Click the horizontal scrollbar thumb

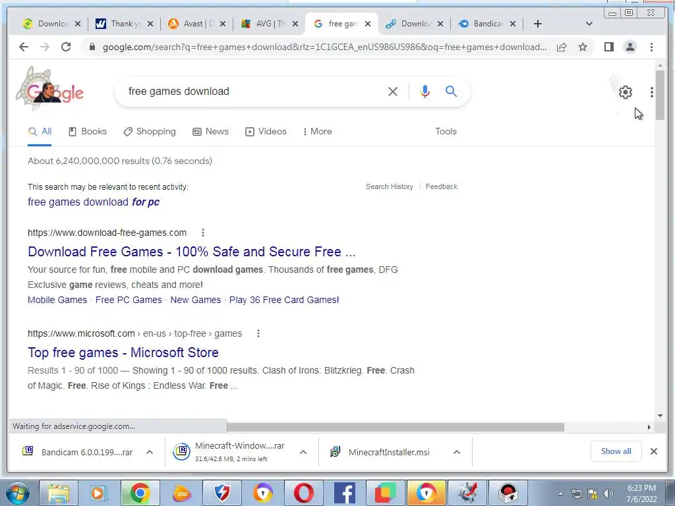pyautogui.click(x=396, y=427)
